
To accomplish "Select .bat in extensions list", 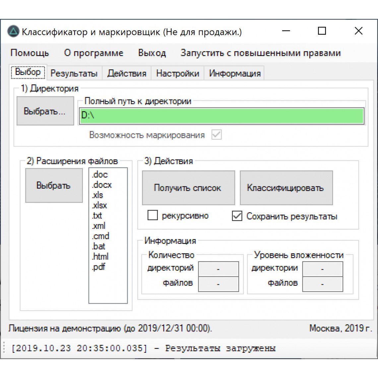I will pos(98,246).
